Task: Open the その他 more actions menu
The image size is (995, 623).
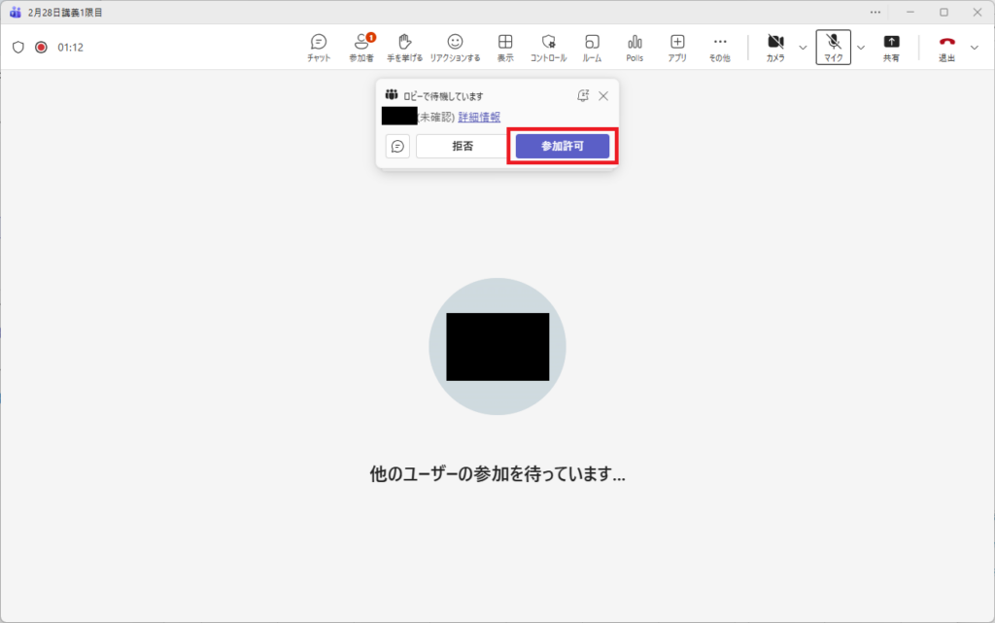Action: tap(719, 47)
